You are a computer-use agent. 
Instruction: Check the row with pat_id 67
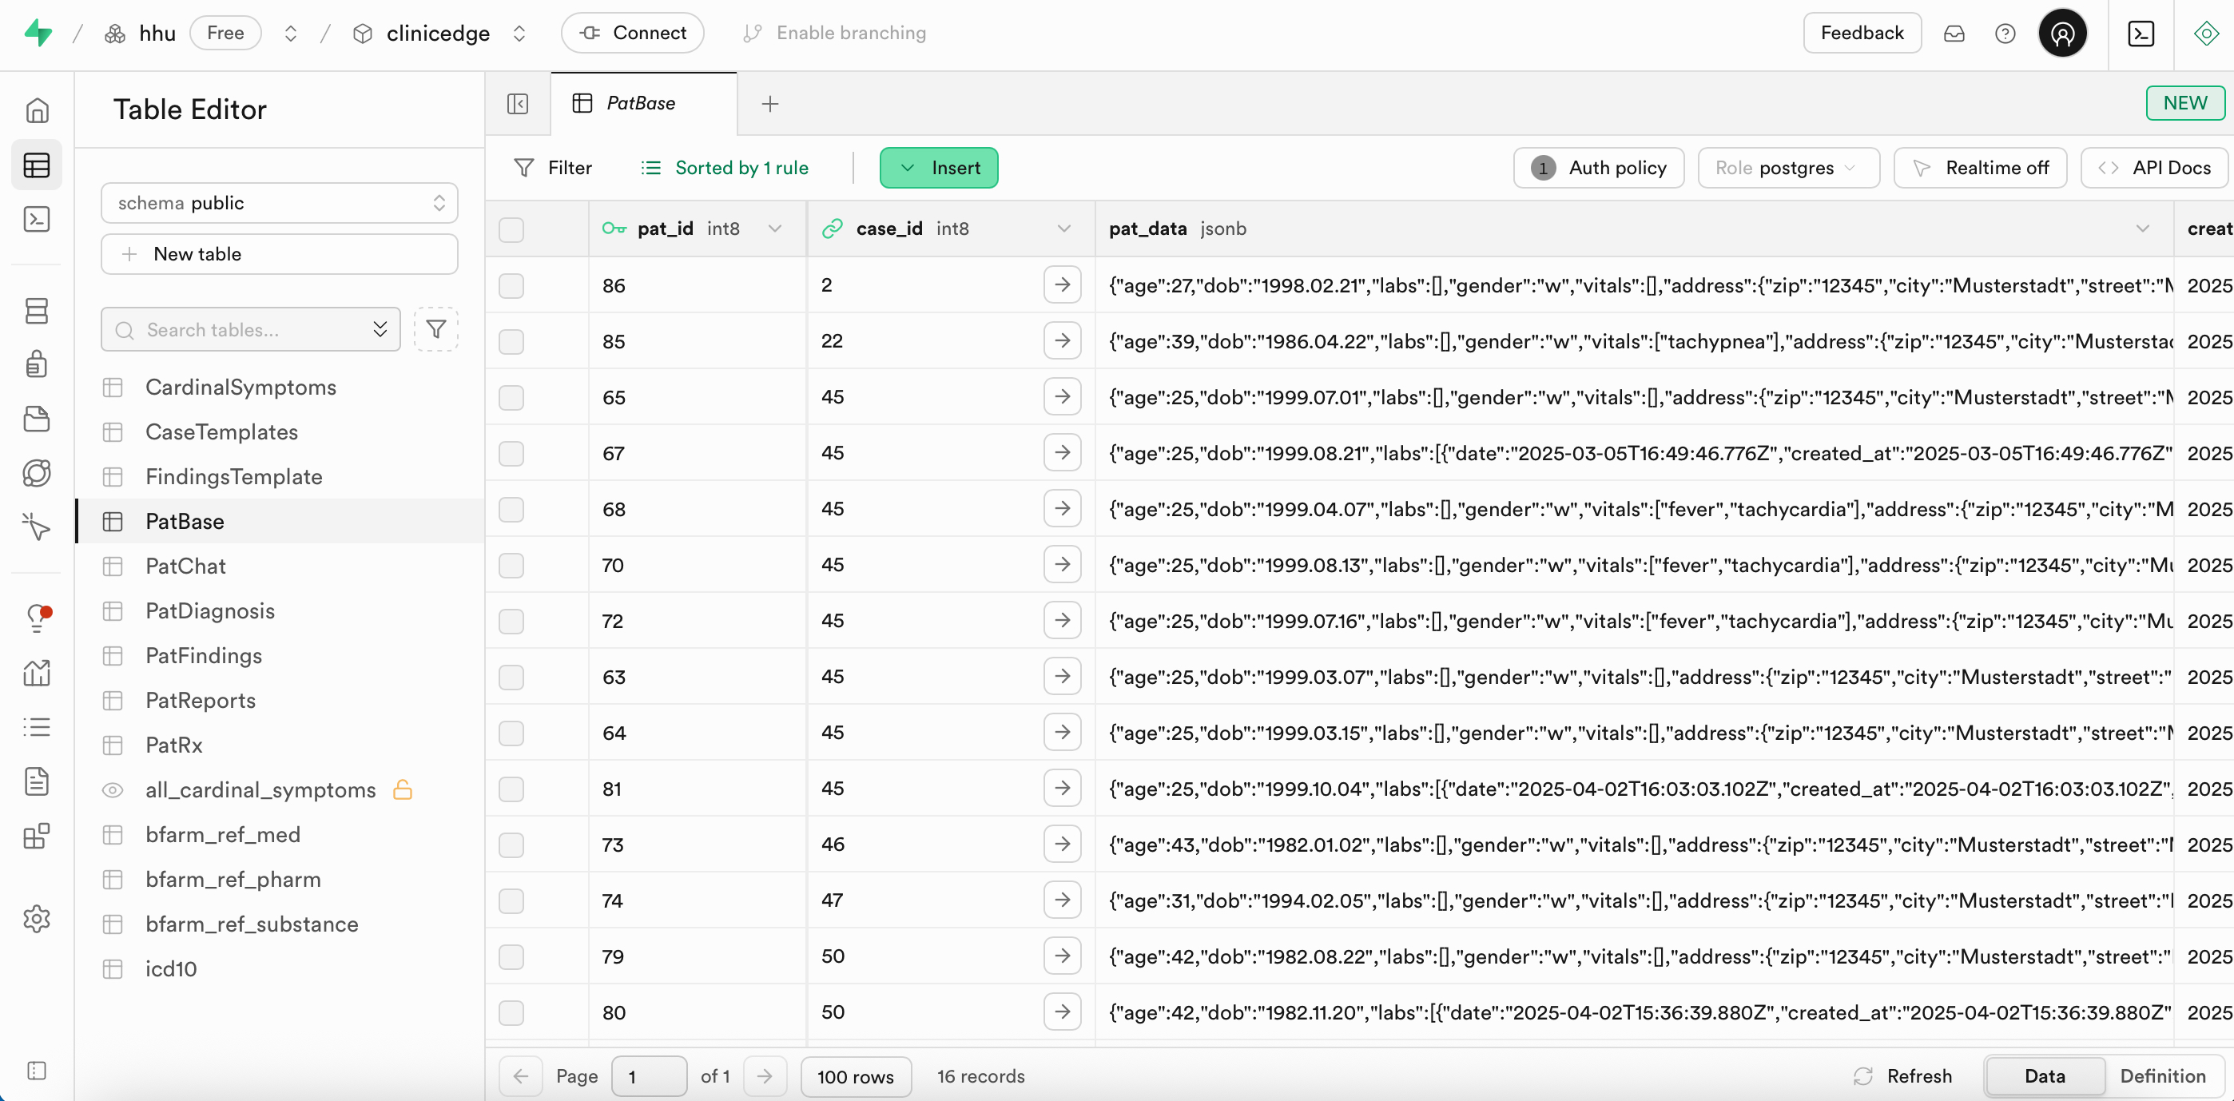pyautogui.click(x=511, y=453)
